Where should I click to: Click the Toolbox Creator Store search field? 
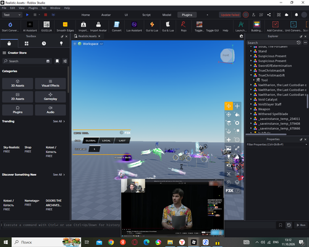point(27,61)
